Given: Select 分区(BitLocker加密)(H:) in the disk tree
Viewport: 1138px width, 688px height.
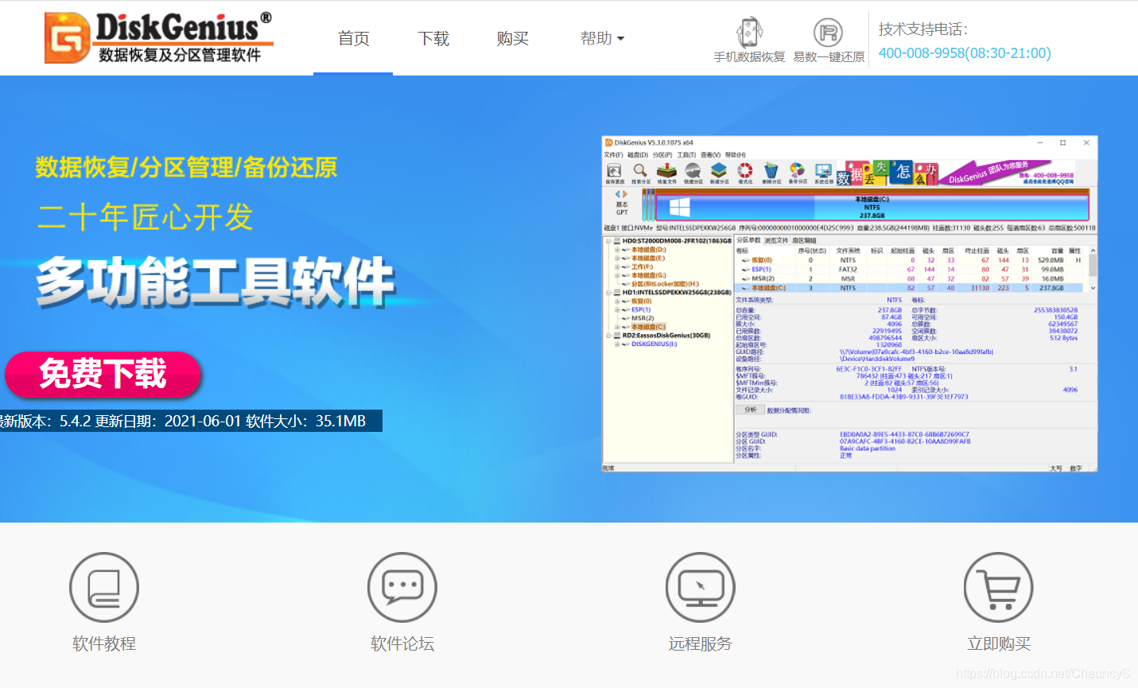Looking at the screenshot, I should tap(665, 284).
